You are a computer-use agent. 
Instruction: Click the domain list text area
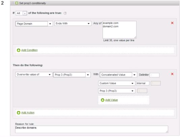pos(120,30)
